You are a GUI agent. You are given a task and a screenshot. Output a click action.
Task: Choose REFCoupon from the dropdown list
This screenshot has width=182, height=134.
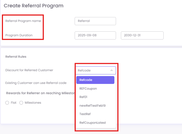click(88, 89)
